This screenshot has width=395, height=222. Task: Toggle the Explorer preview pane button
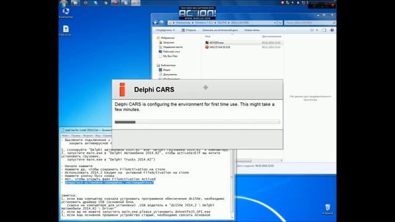tap(324, 30)
